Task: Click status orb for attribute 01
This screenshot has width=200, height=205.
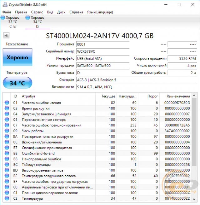Action: [7, 103]
